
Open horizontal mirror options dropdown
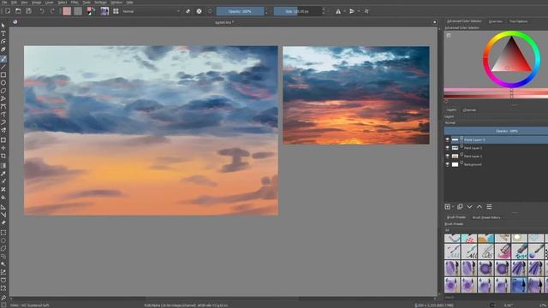pyautogui.click(x=344, y=11)
